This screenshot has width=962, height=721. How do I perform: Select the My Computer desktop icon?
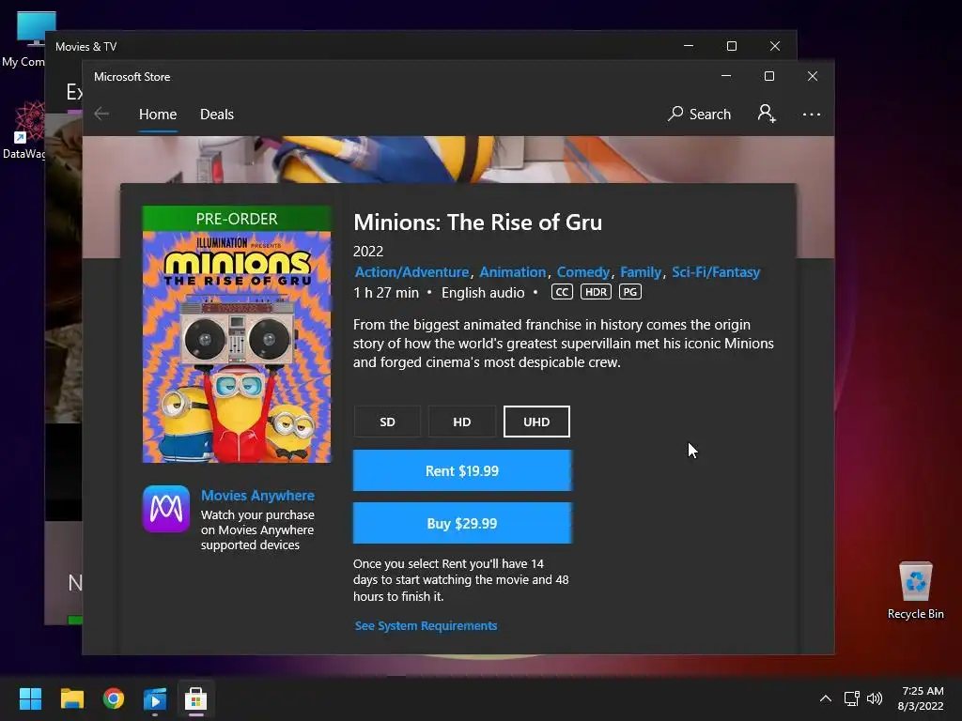[25, 39]
